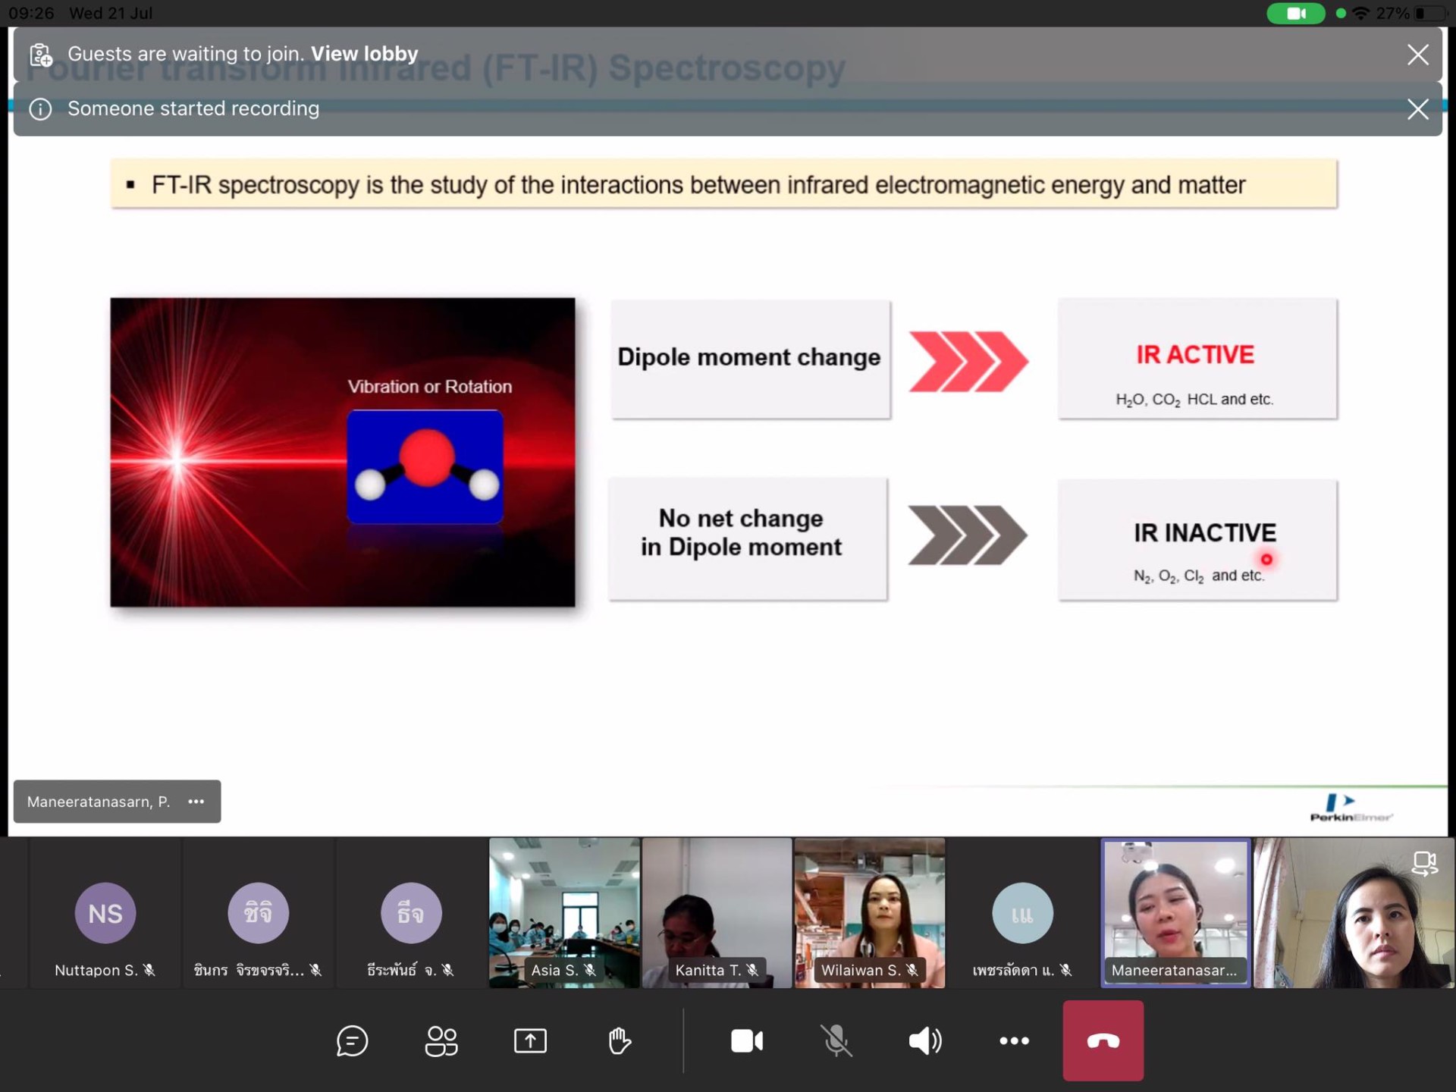
Task: Click the IR ACTIVE box on slide
Action: point(1197,359)
